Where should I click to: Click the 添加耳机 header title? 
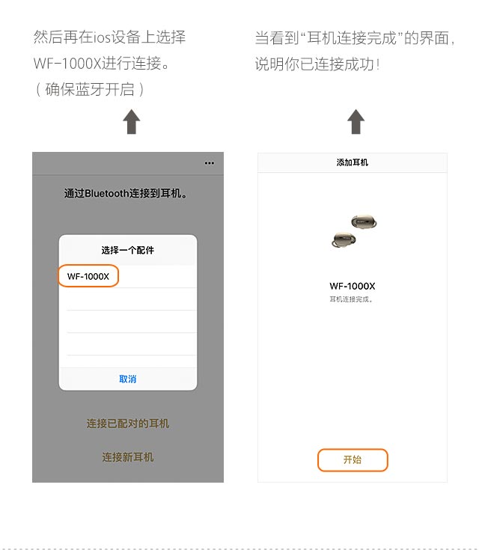point(353,162)
